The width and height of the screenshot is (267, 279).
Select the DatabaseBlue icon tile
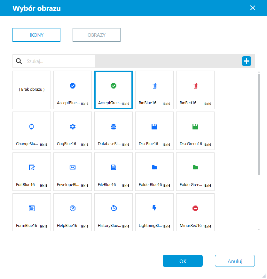pos(114,131)
